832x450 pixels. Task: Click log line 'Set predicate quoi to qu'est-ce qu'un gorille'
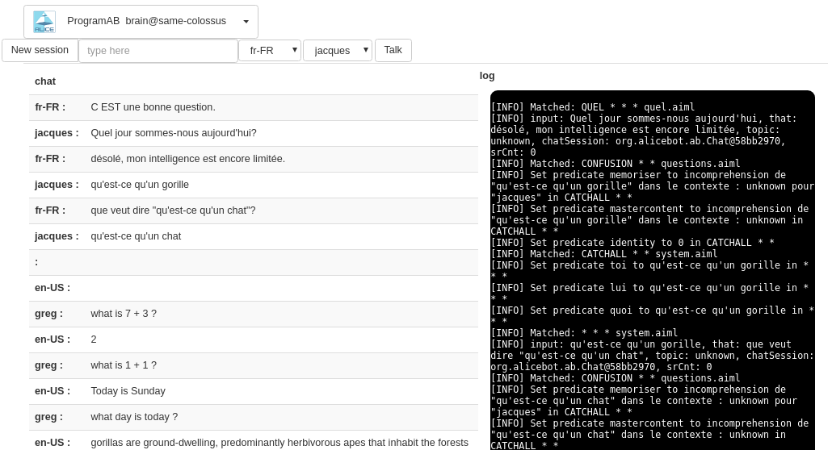(x=652, y=316)
